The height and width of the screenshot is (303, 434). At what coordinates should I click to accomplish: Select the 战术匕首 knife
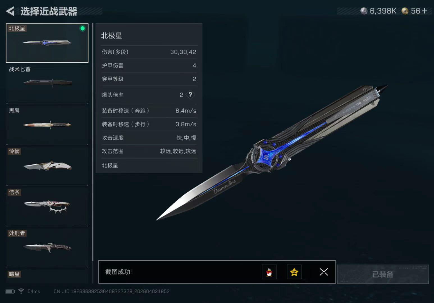tap(47, 84)
